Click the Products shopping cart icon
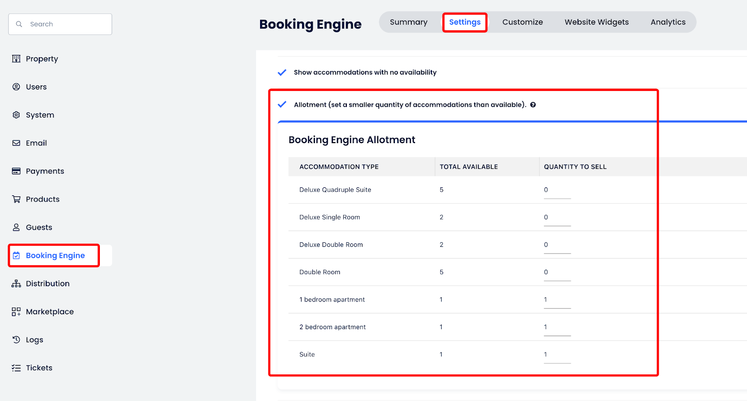Viewport: 747px width, 401px height. click(x=16, y=199)
